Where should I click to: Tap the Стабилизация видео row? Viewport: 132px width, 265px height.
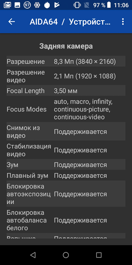point(66,150)
